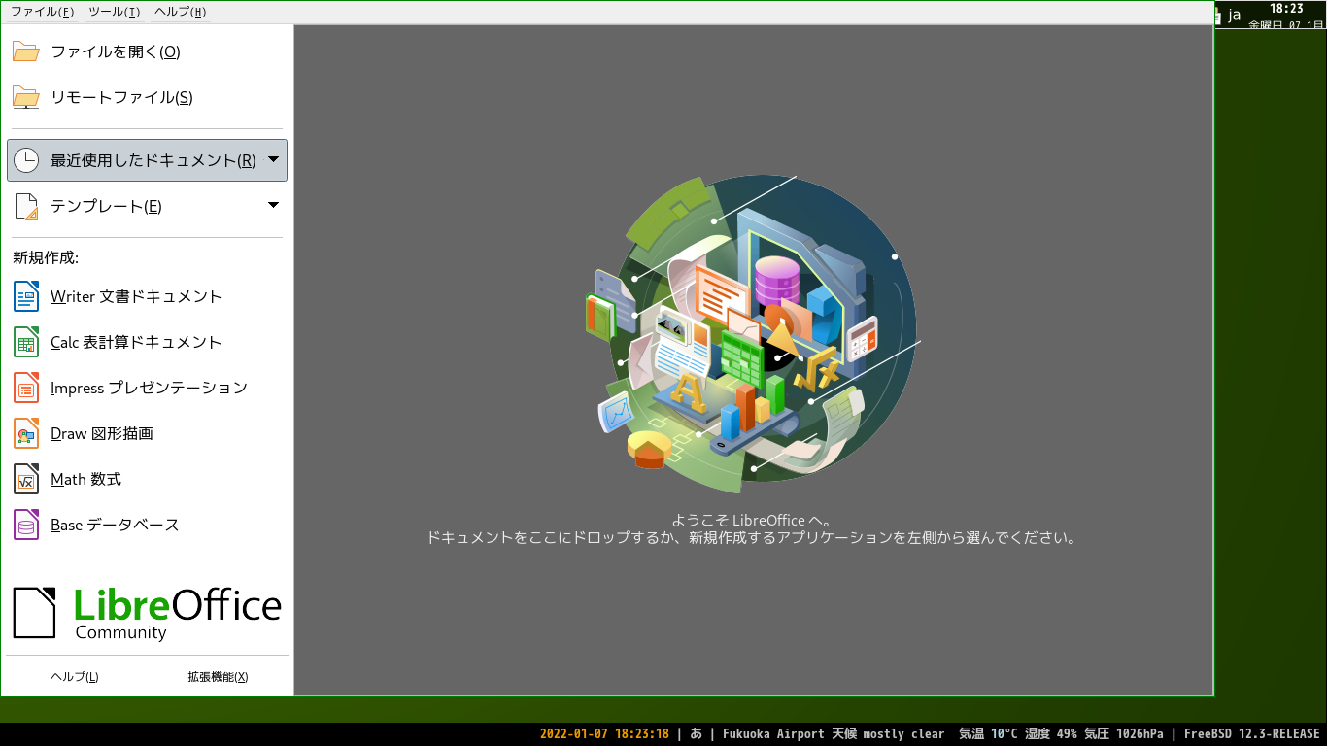The width and height of the screenshot is (1327, 746).
Task: Click the 拡張機能(X) button
Action: (218, 677)
